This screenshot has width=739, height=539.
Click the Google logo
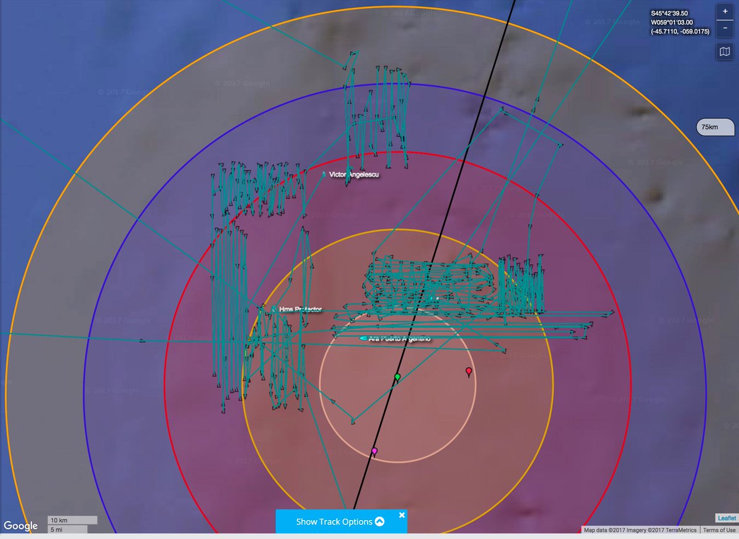21,526
